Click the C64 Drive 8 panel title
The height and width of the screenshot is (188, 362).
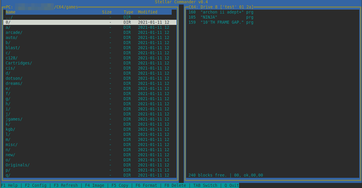click(x=221, y=7)
